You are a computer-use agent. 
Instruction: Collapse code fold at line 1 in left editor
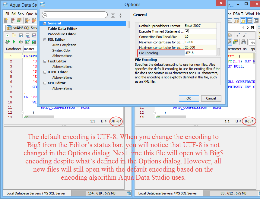22,56
